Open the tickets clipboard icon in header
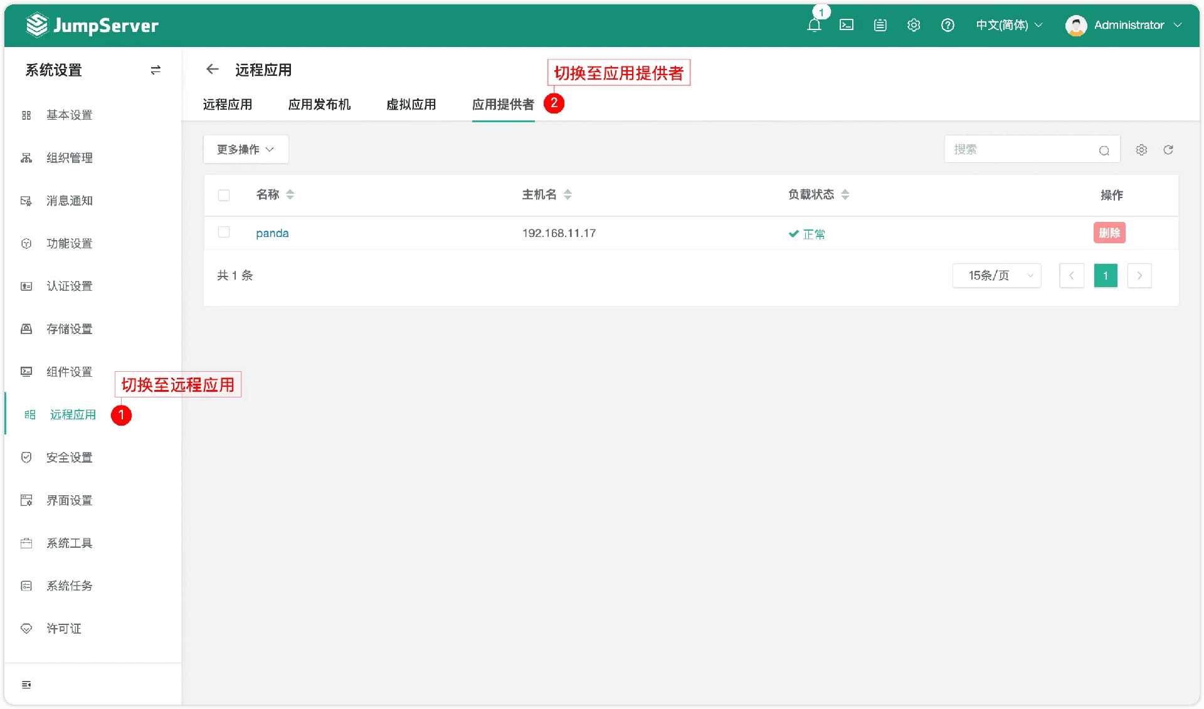 click(880, 25)
